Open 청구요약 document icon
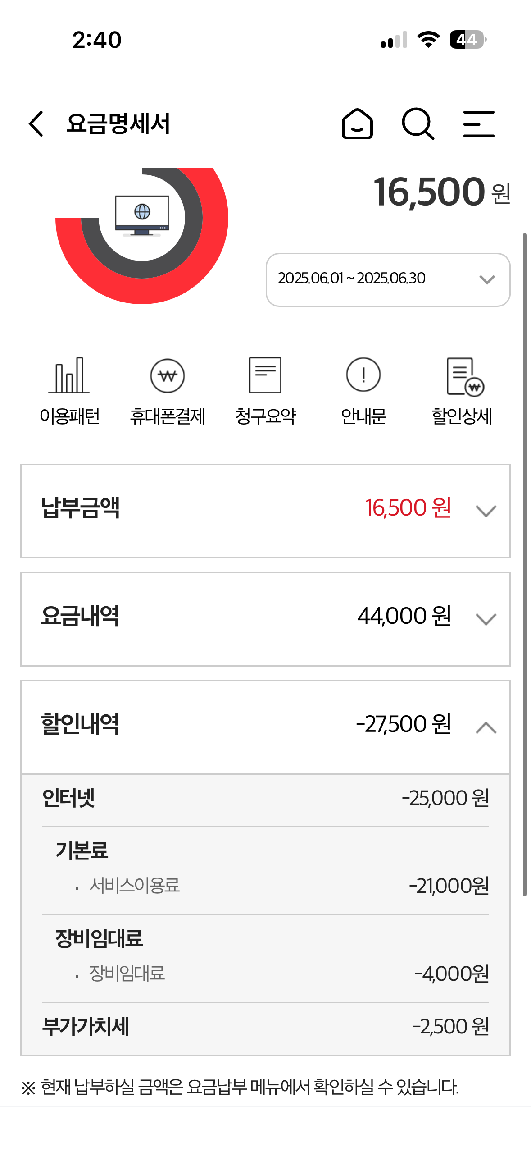 tap(265, 375)
